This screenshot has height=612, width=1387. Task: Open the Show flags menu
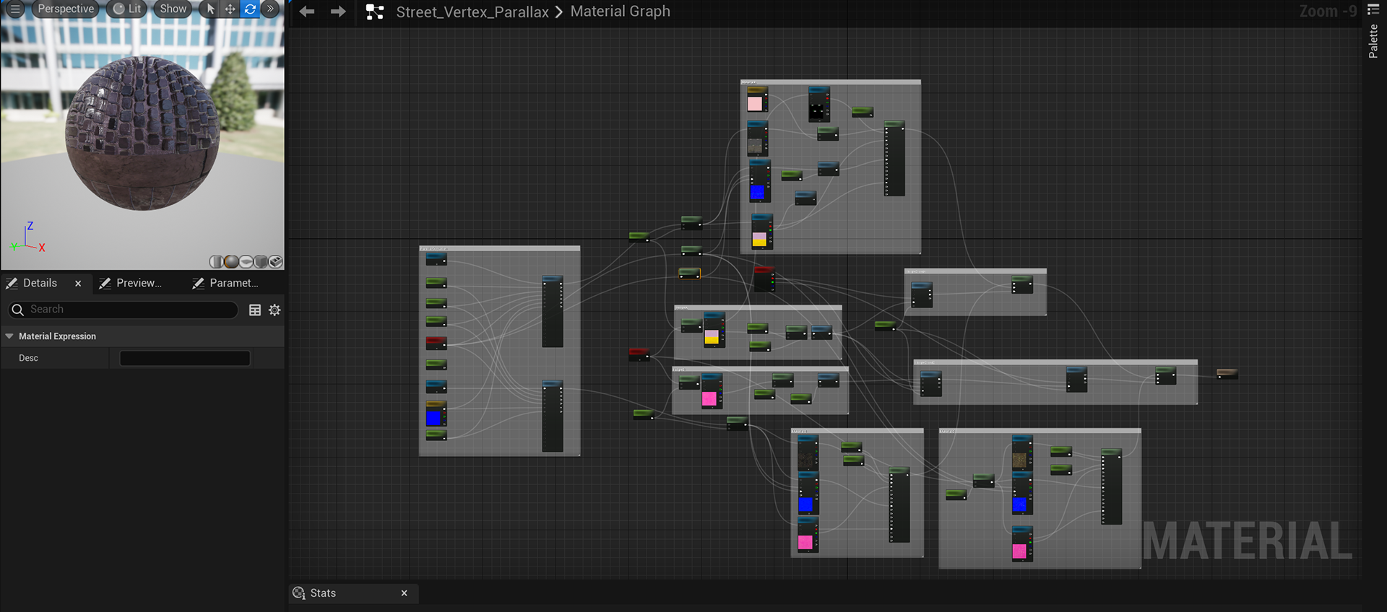click(173, 9)
